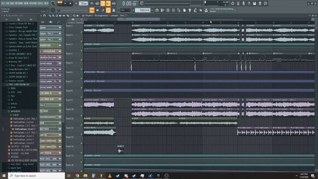Click the tempo display showing 70
Viewport: 318px width, 179px height.
(83, 3)
